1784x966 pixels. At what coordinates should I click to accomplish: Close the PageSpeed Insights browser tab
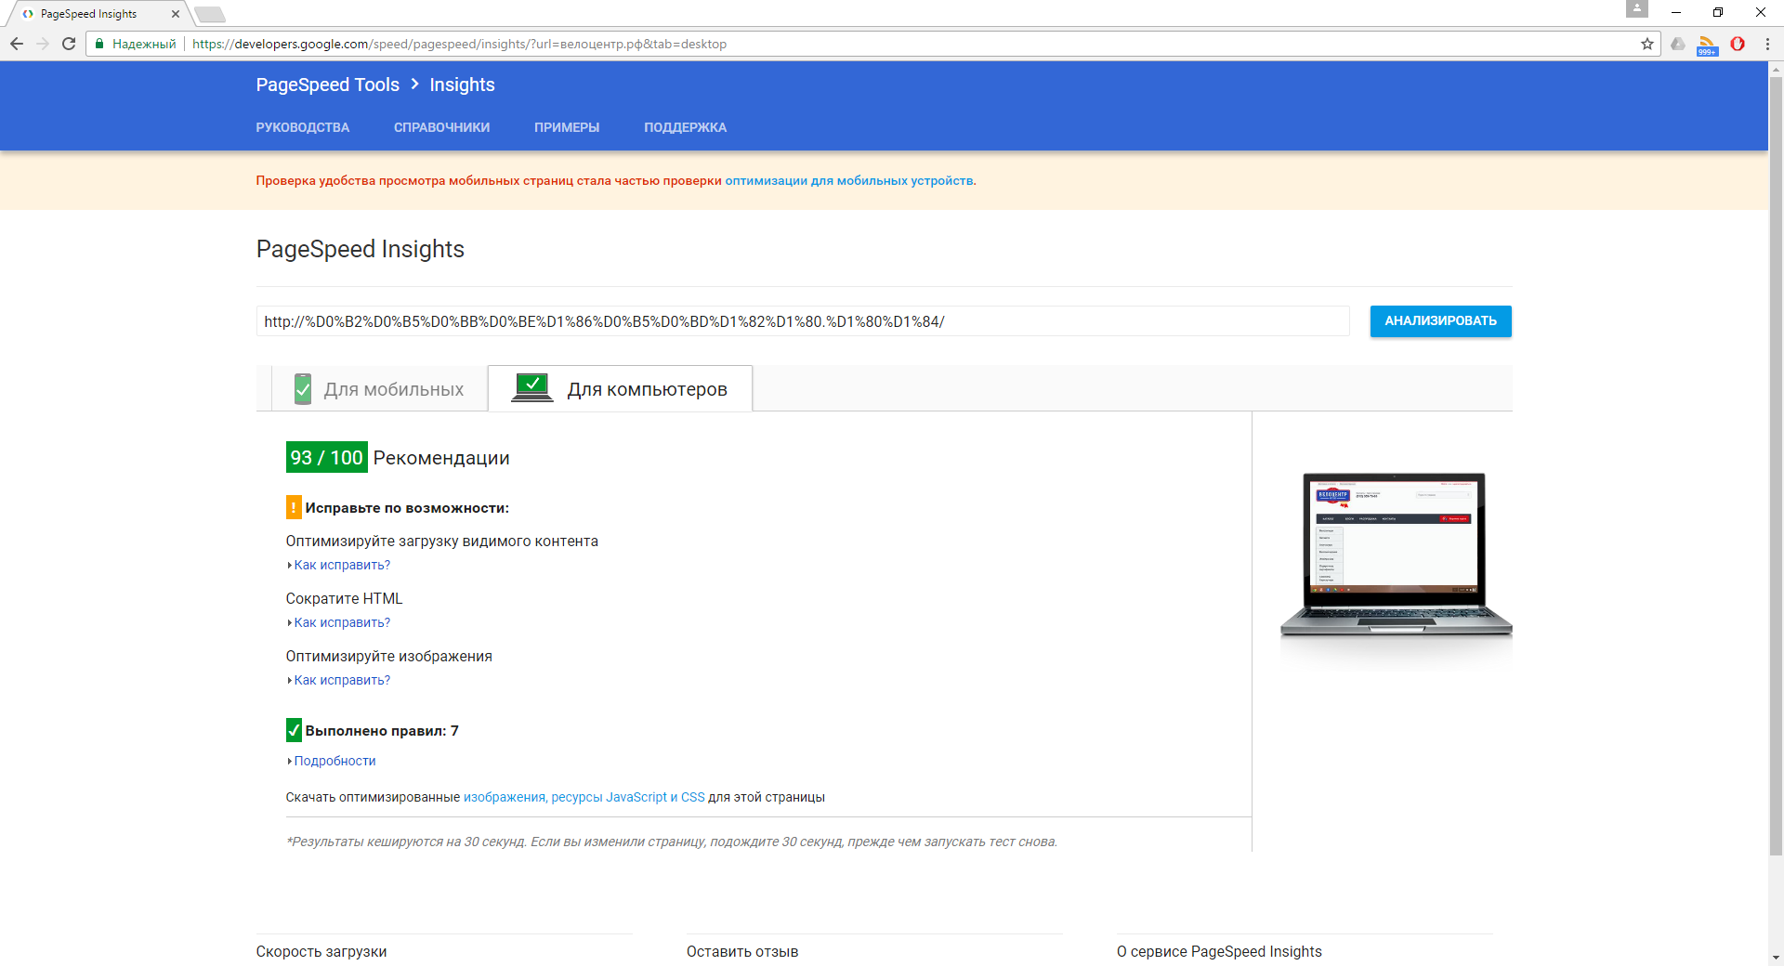(x=176, y=14)
